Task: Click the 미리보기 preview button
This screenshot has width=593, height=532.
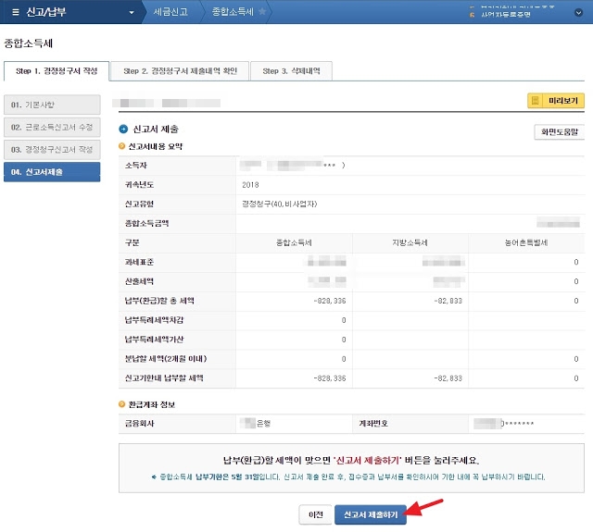Action: point(556,101)
